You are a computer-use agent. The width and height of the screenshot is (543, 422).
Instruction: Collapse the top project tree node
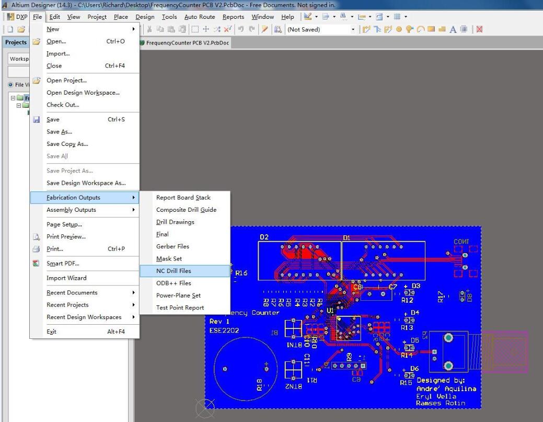click(x=13, y=98)
